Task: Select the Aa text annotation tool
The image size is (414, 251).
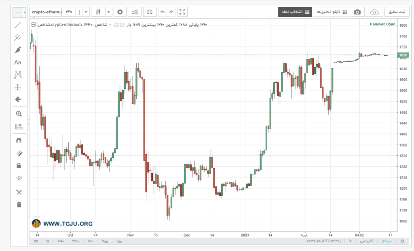Action: tap(18, 62)
